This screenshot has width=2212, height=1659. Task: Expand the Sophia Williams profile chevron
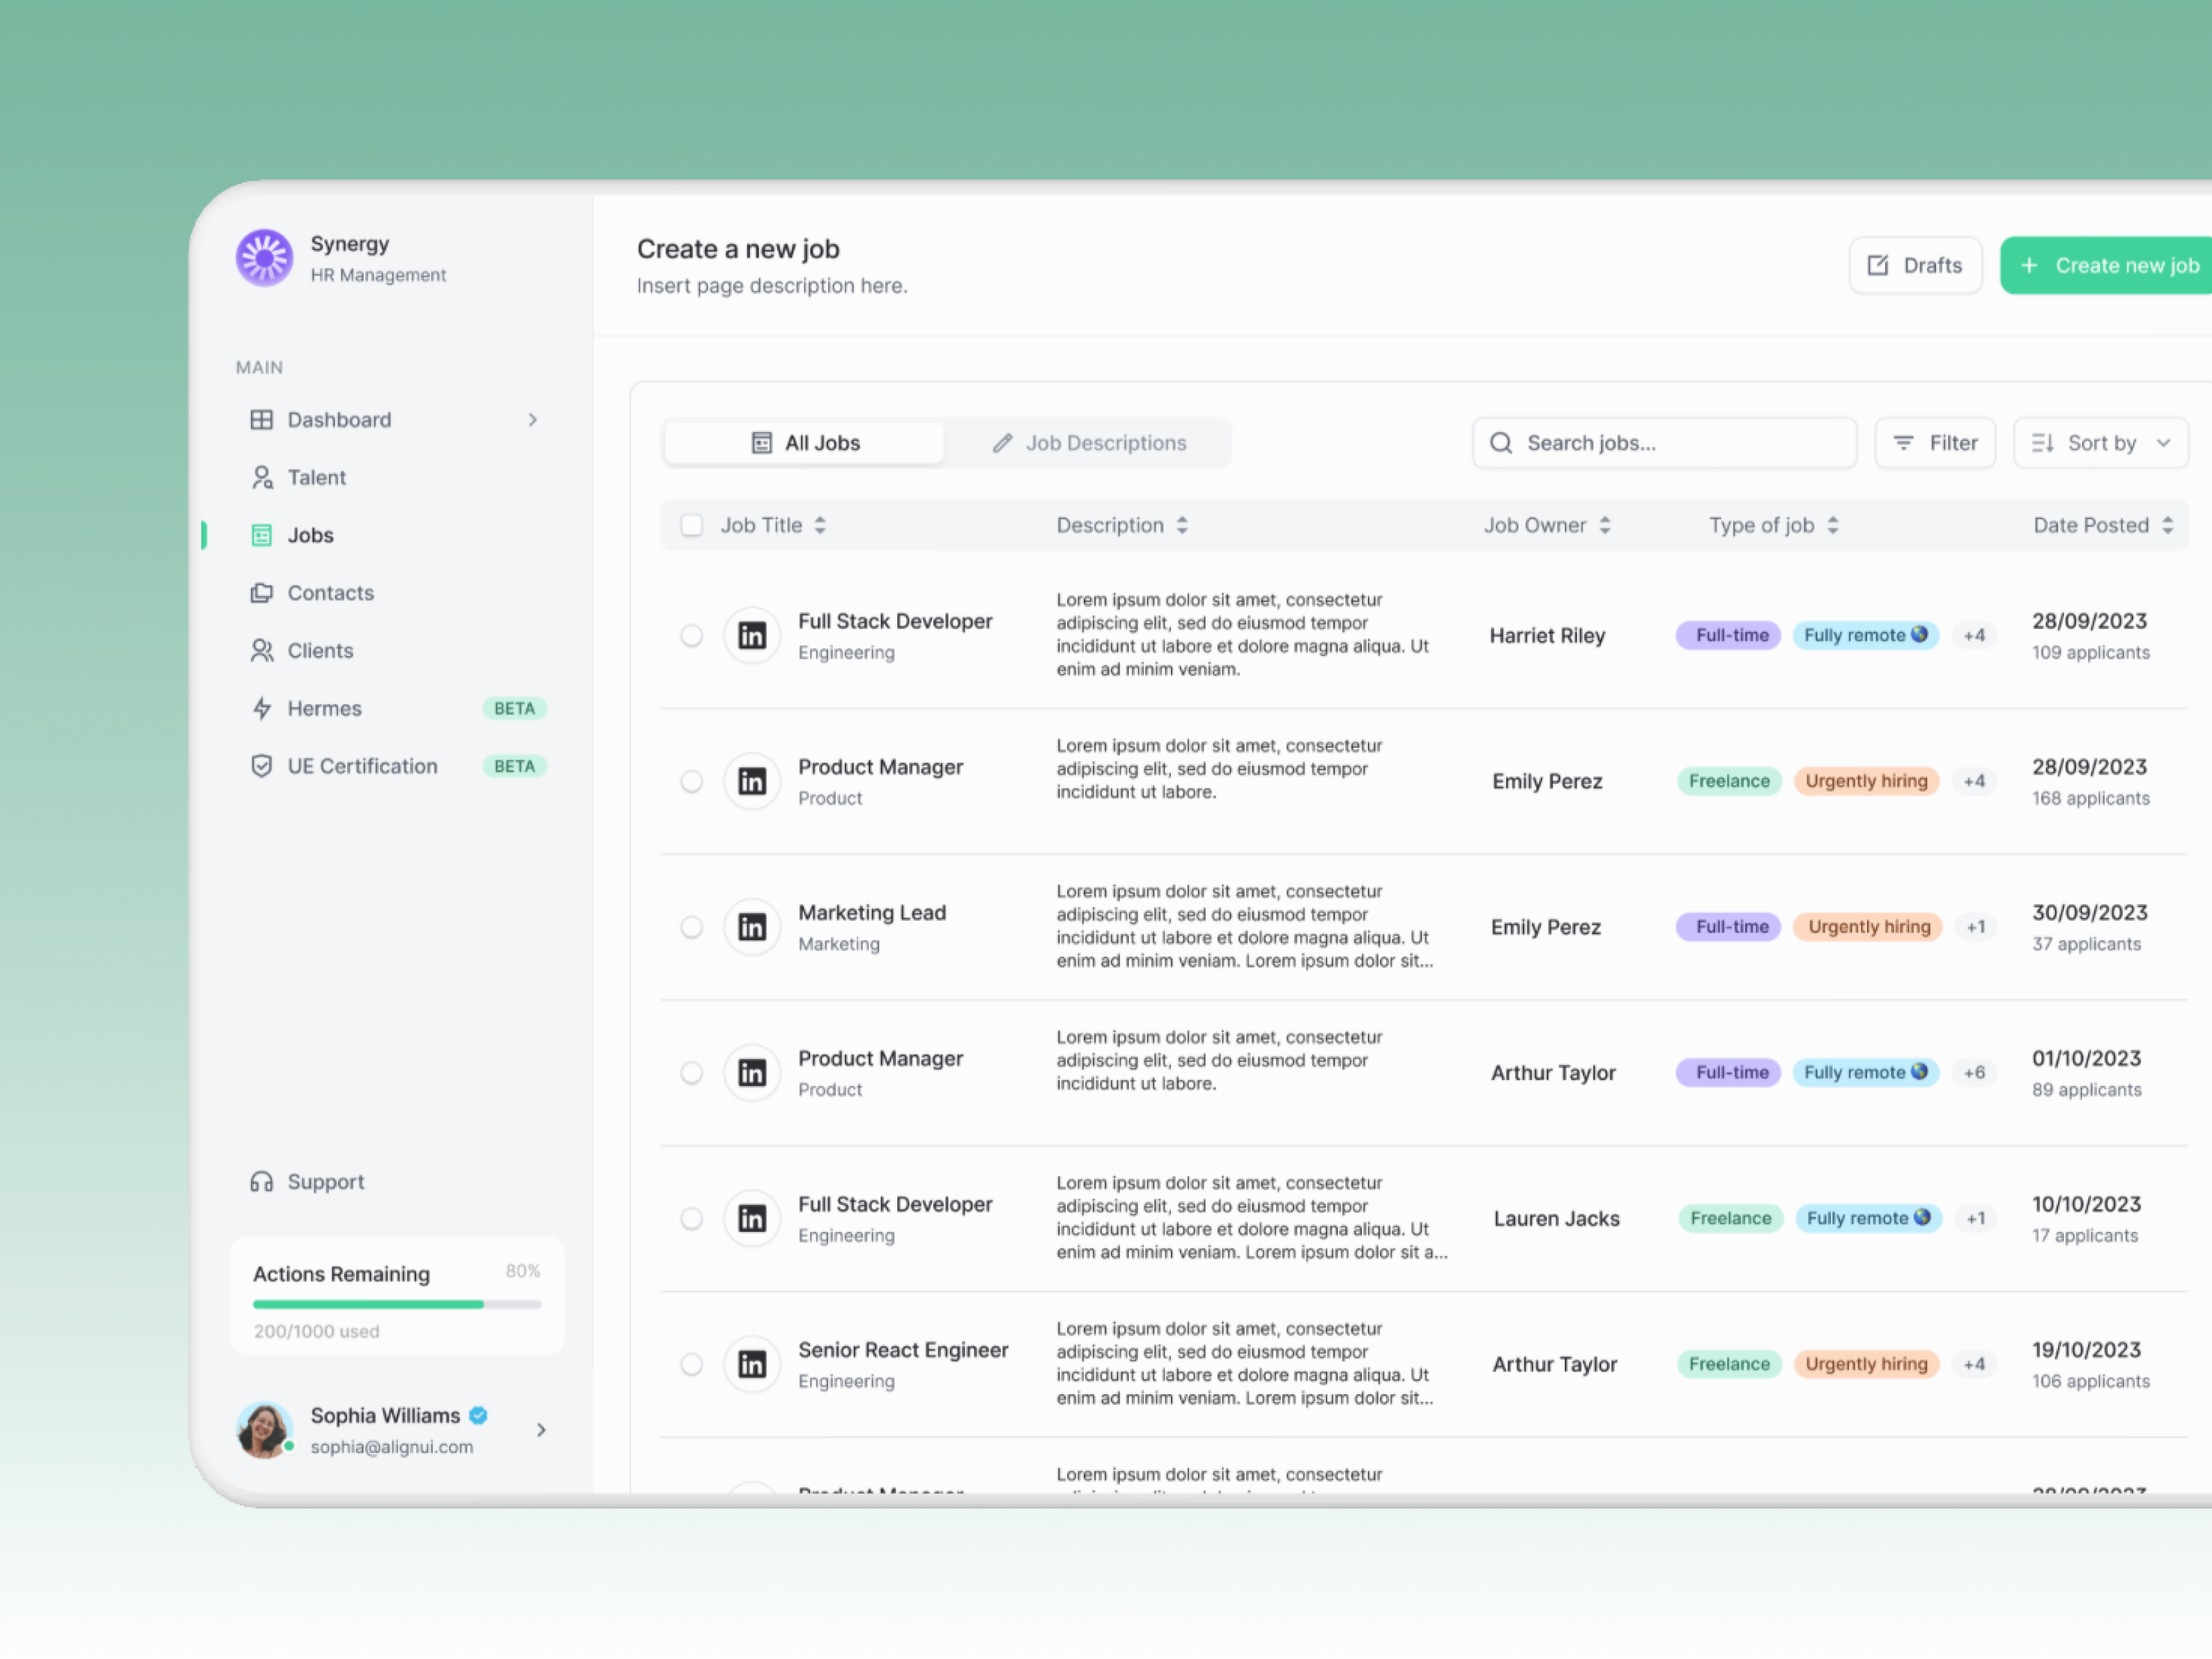point(541,1430)
